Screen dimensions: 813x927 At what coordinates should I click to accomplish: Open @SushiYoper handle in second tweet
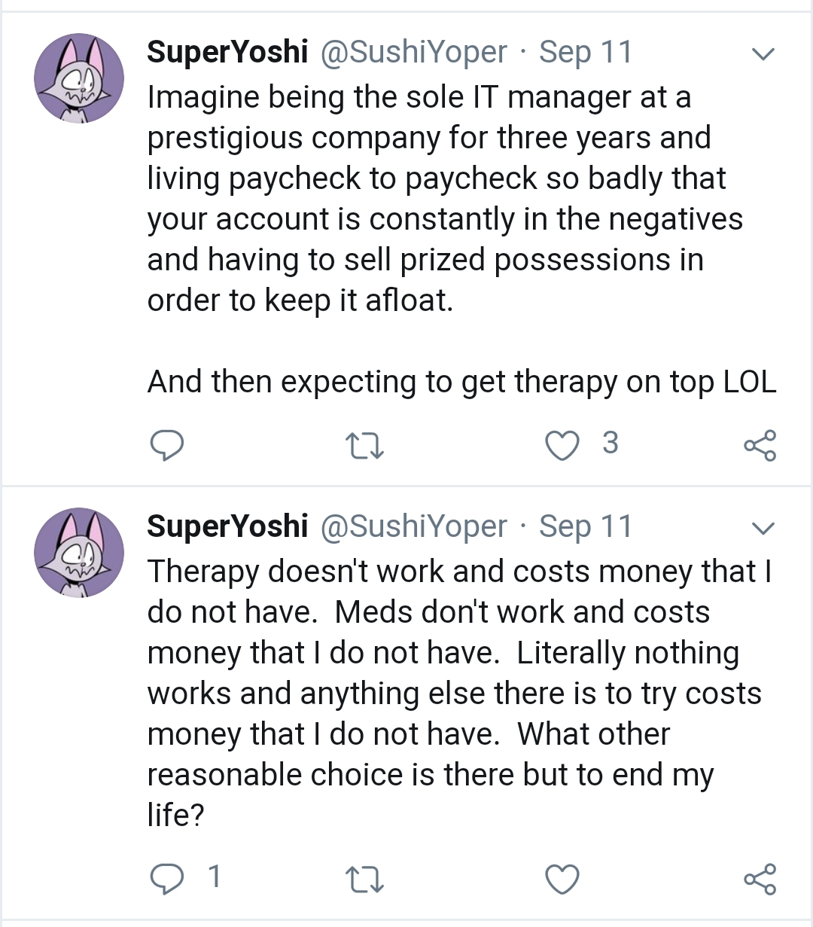click(x=414, y=527)
